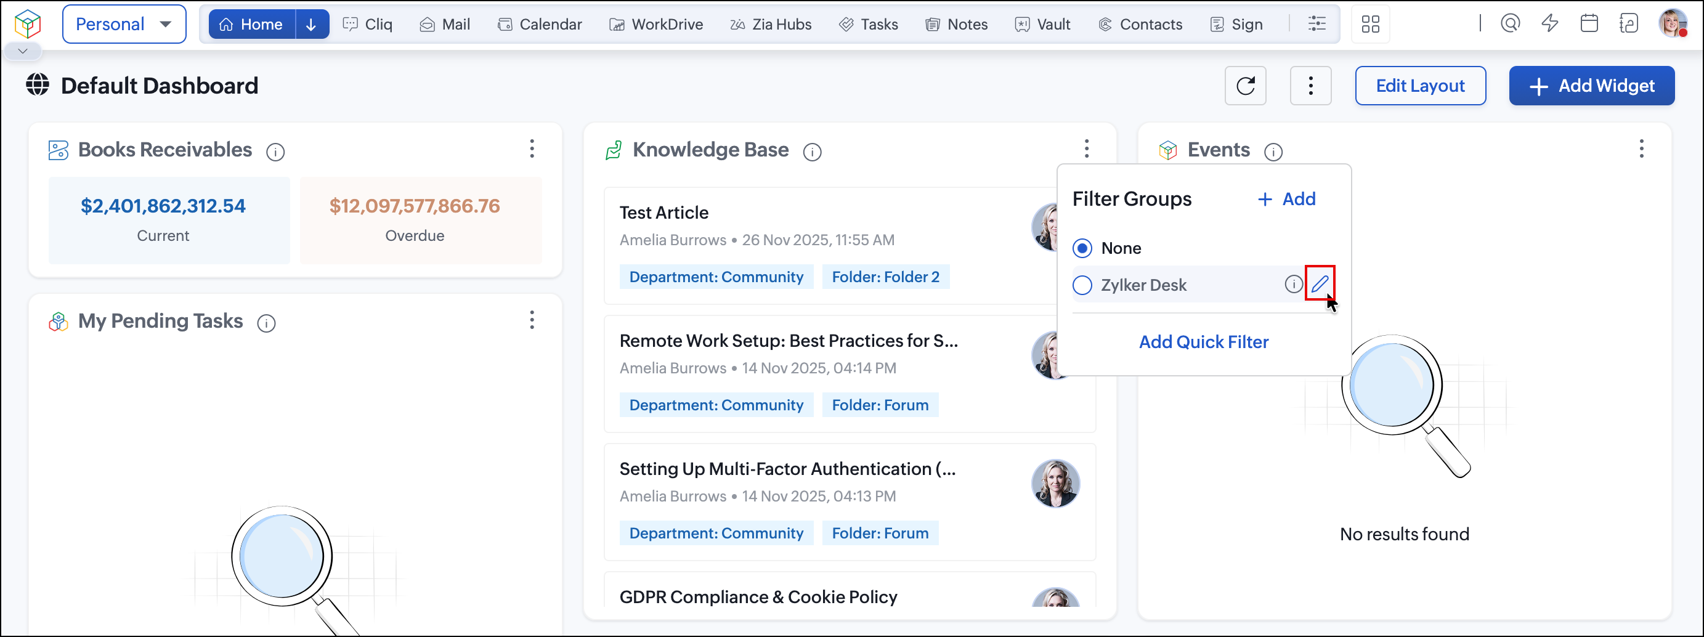Screen dimensions: 1704x637
Task: Open GDPR Compliance & Cookie Policy article
Action: click(x=758, y=597)
